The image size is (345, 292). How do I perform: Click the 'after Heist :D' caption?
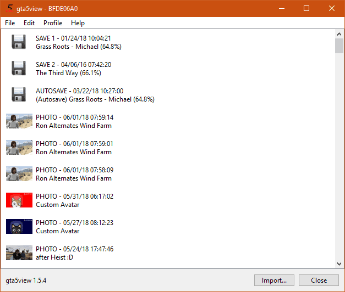54,257
